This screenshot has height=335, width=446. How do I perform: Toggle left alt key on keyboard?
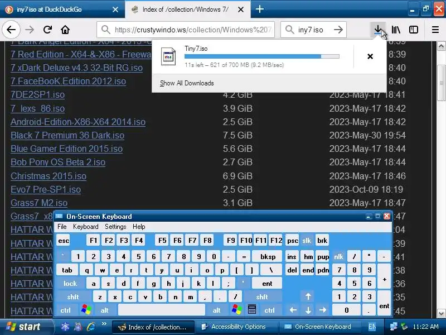[x=104, y=310]
